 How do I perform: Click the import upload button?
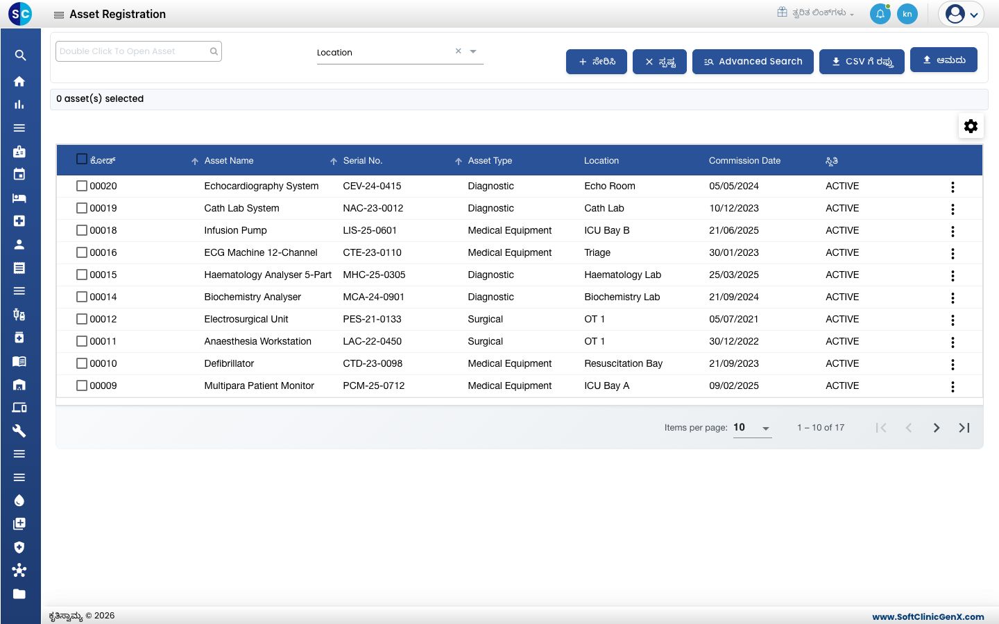[x=943, y=60]
